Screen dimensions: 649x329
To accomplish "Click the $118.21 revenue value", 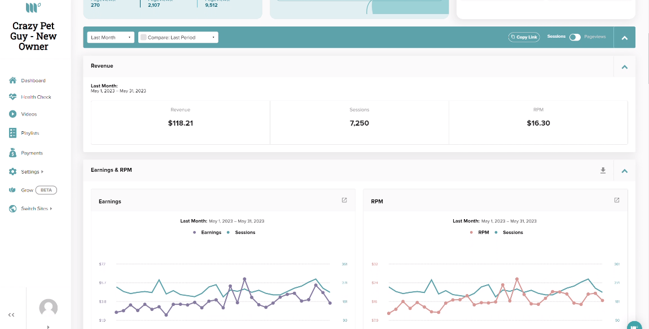I will coord(181,123).
